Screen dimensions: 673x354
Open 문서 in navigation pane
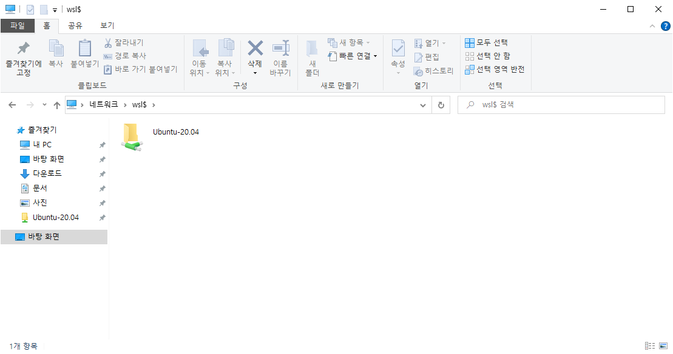click(x=40, y=188)
